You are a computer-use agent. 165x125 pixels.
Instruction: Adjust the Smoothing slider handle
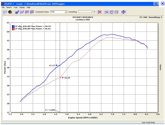click(x=92, y=11)
